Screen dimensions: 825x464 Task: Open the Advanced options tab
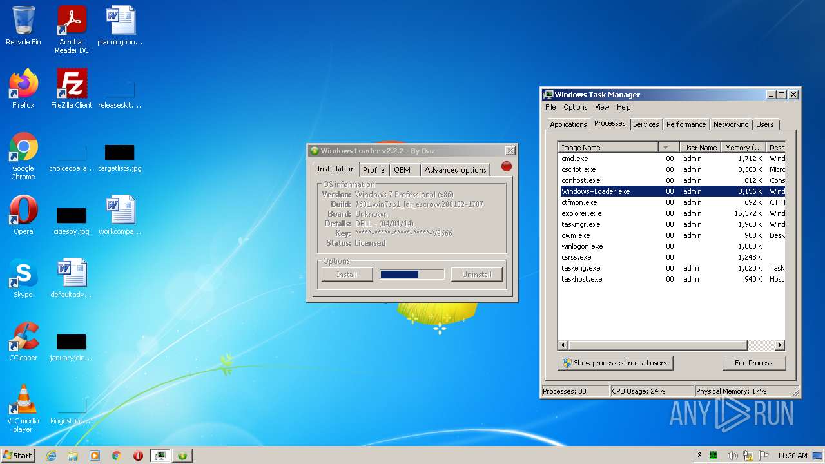click(x=455, y=170)
